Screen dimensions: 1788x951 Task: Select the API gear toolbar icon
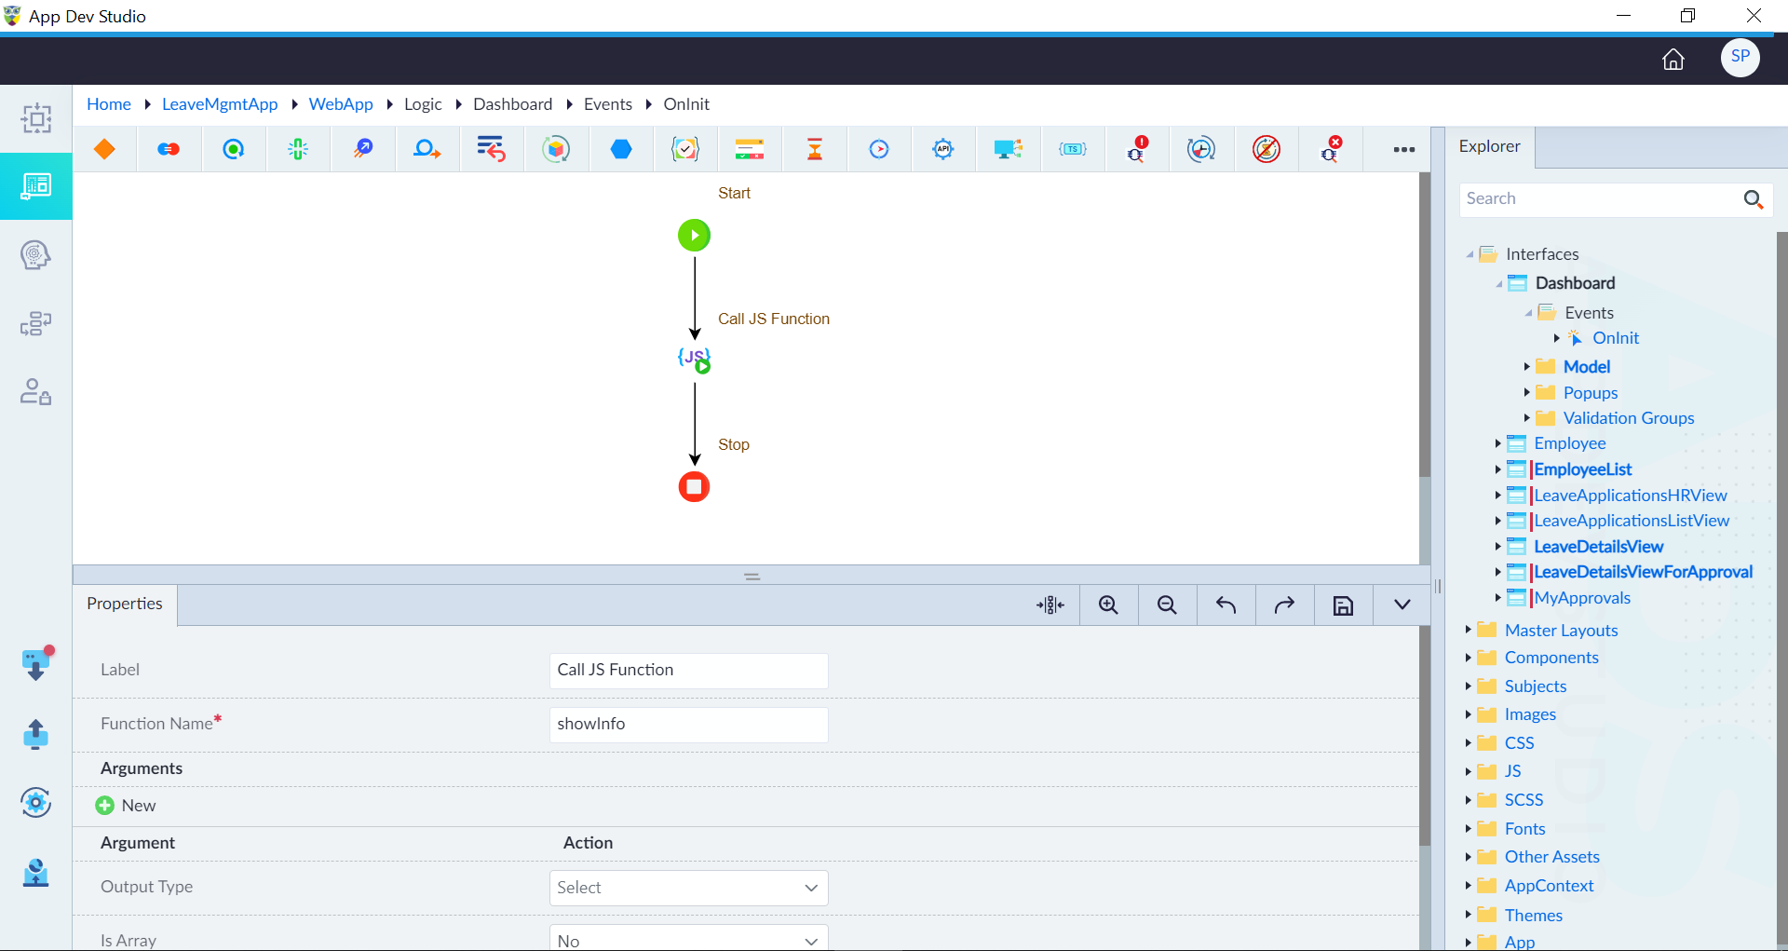943,149
